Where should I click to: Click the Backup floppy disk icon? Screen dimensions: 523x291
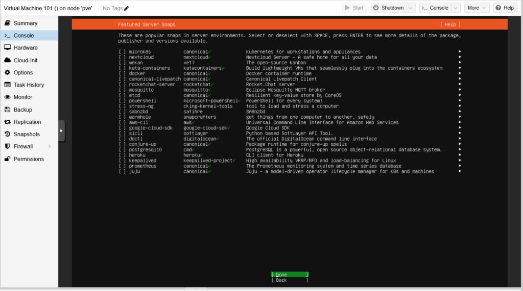[8, 110]
